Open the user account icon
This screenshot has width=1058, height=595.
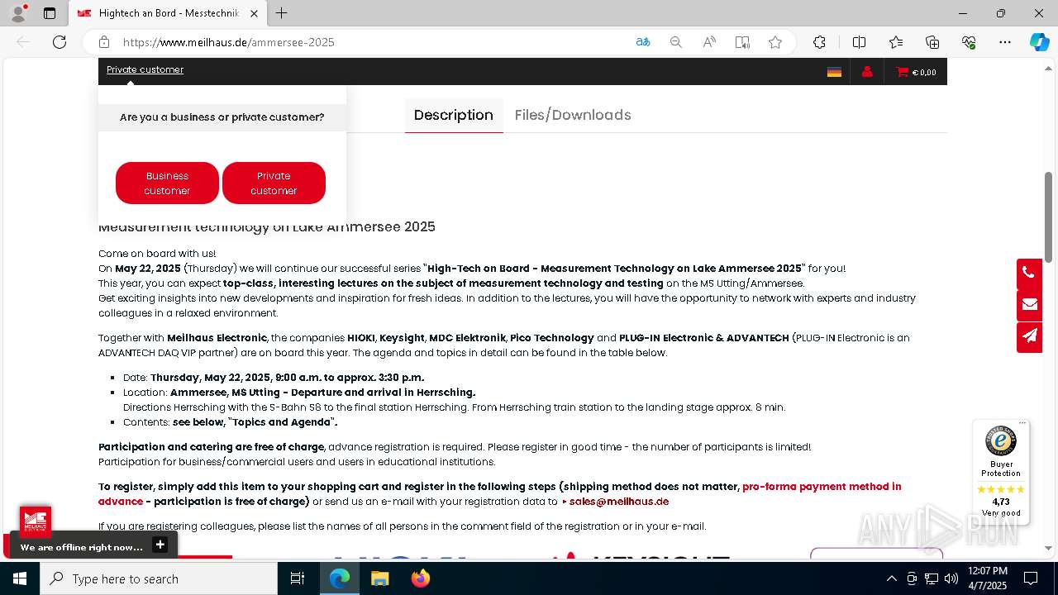(867, 72)
